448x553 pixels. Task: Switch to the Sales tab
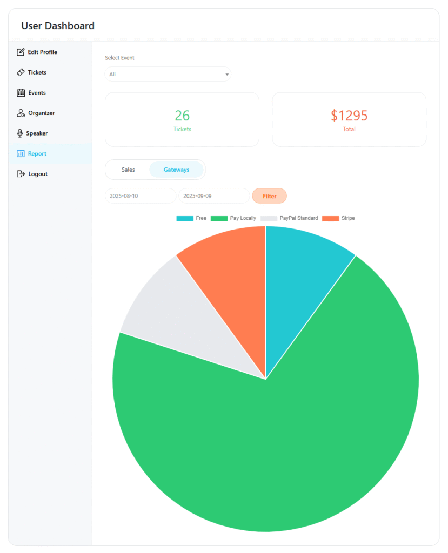[x=129, y=169]
